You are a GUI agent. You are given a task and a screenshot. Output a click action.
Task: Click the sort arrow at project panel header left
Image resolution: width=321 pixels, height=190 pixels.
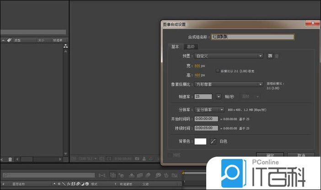[x=3, y=40]
